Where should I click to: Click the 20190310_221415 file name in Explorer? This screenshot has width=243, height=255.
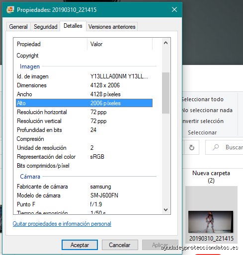[x=211, y=239]
